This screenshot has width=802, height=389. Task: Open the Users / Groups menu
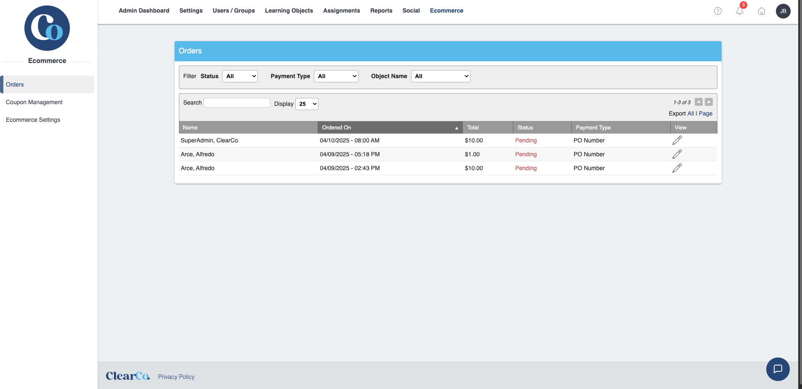click(234, 11)
